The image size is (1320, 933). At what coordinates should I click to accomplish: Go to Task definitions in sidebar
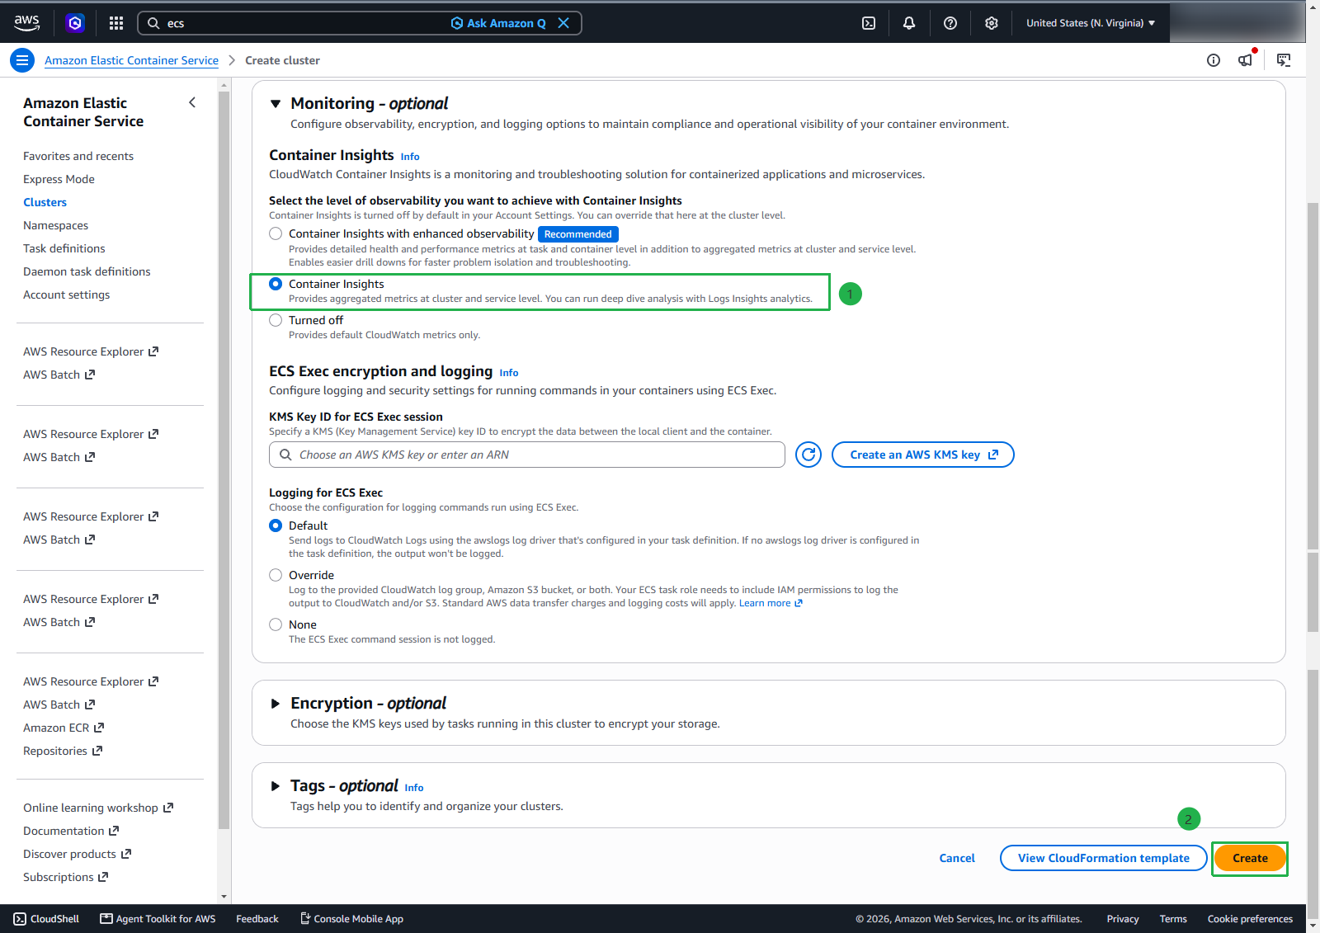(64, 248)
